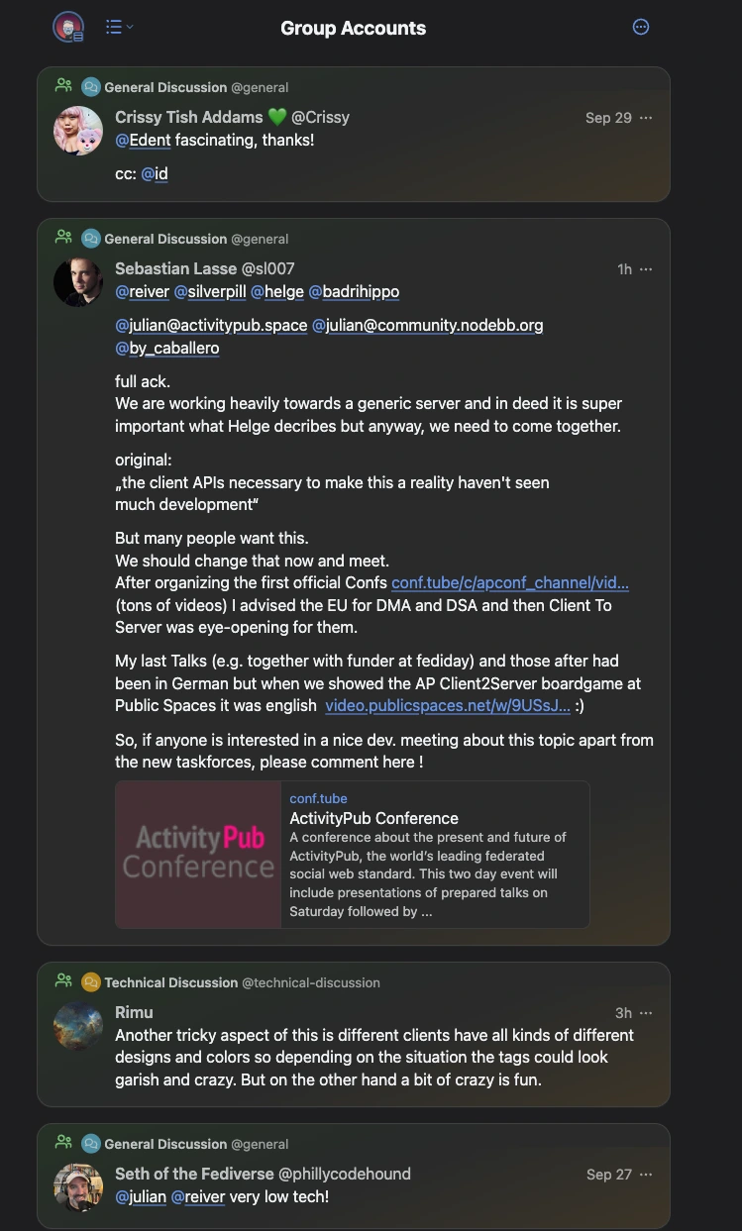Expand the truncated conf.tube video link
This screenshot has width=742, height=1231.
click(x=511, y=582)
